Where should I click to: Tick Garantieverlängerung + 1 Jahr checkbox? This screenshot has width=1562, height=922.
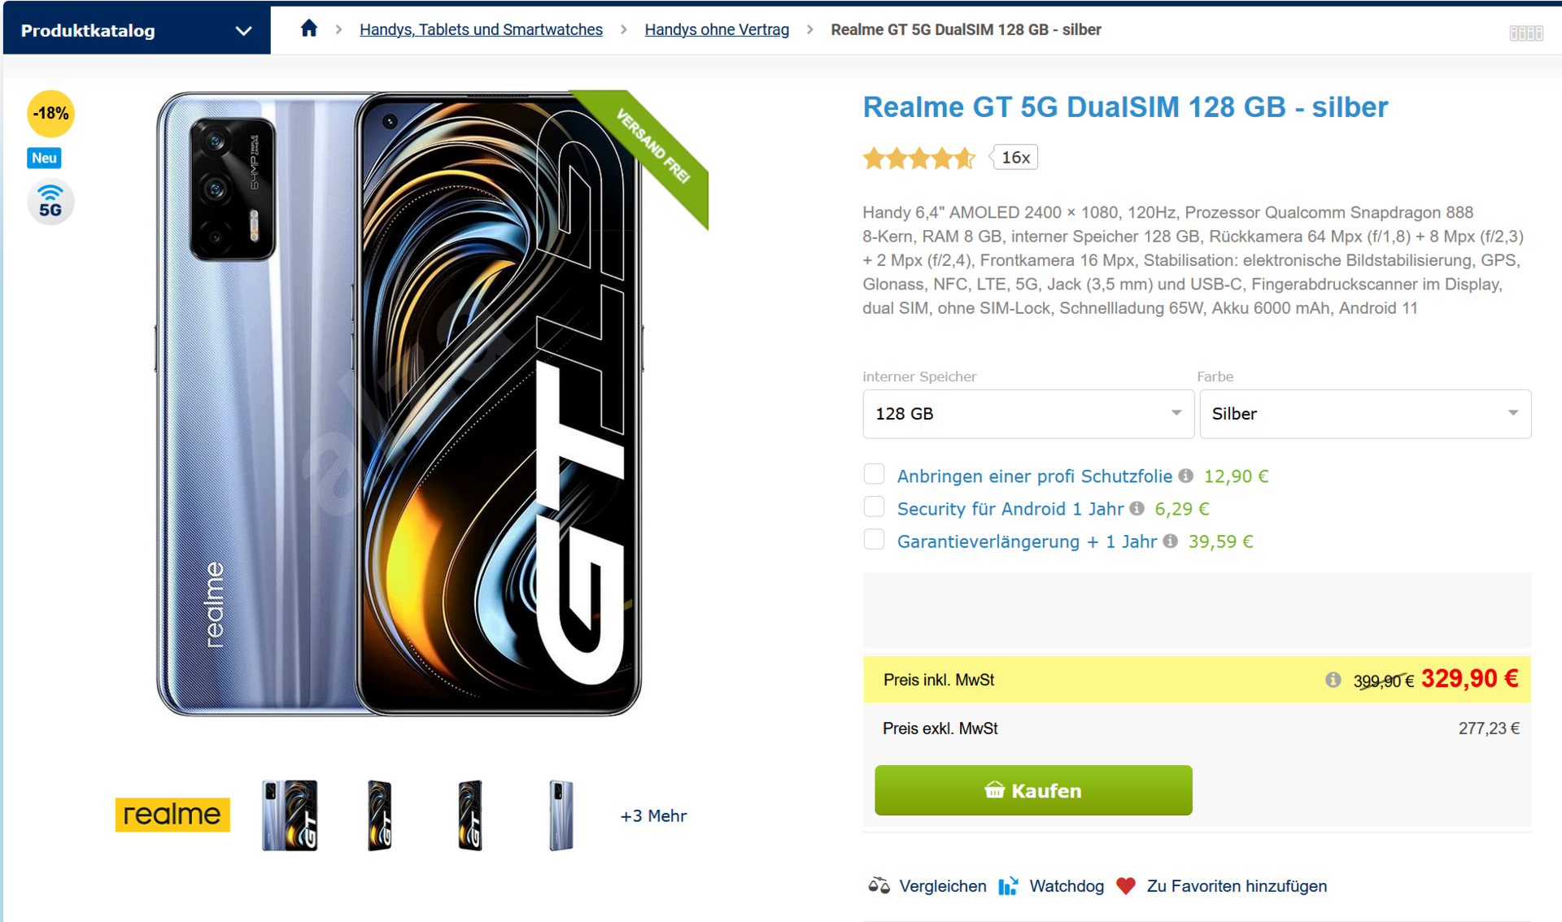[874, 539]
